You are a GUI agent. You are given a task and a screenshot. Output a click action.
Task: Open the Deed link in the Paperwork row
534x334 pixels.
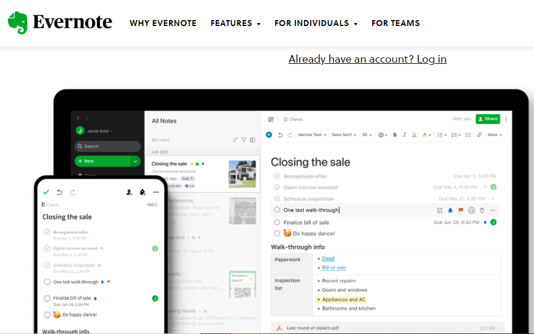pyautogui.click(x=328, y=258)
